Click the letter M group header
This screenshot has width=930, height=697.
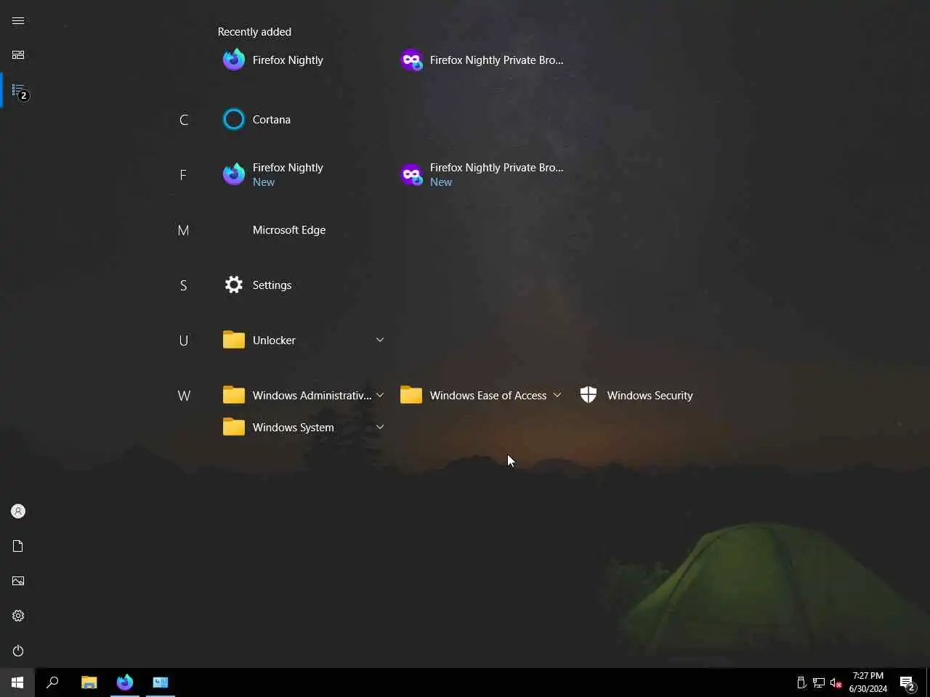(184, 230)
